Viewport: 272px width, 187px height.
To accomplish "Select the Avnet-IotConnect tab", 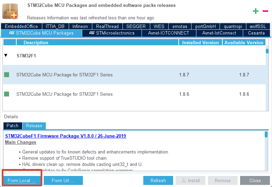I will tap(219, 33).
